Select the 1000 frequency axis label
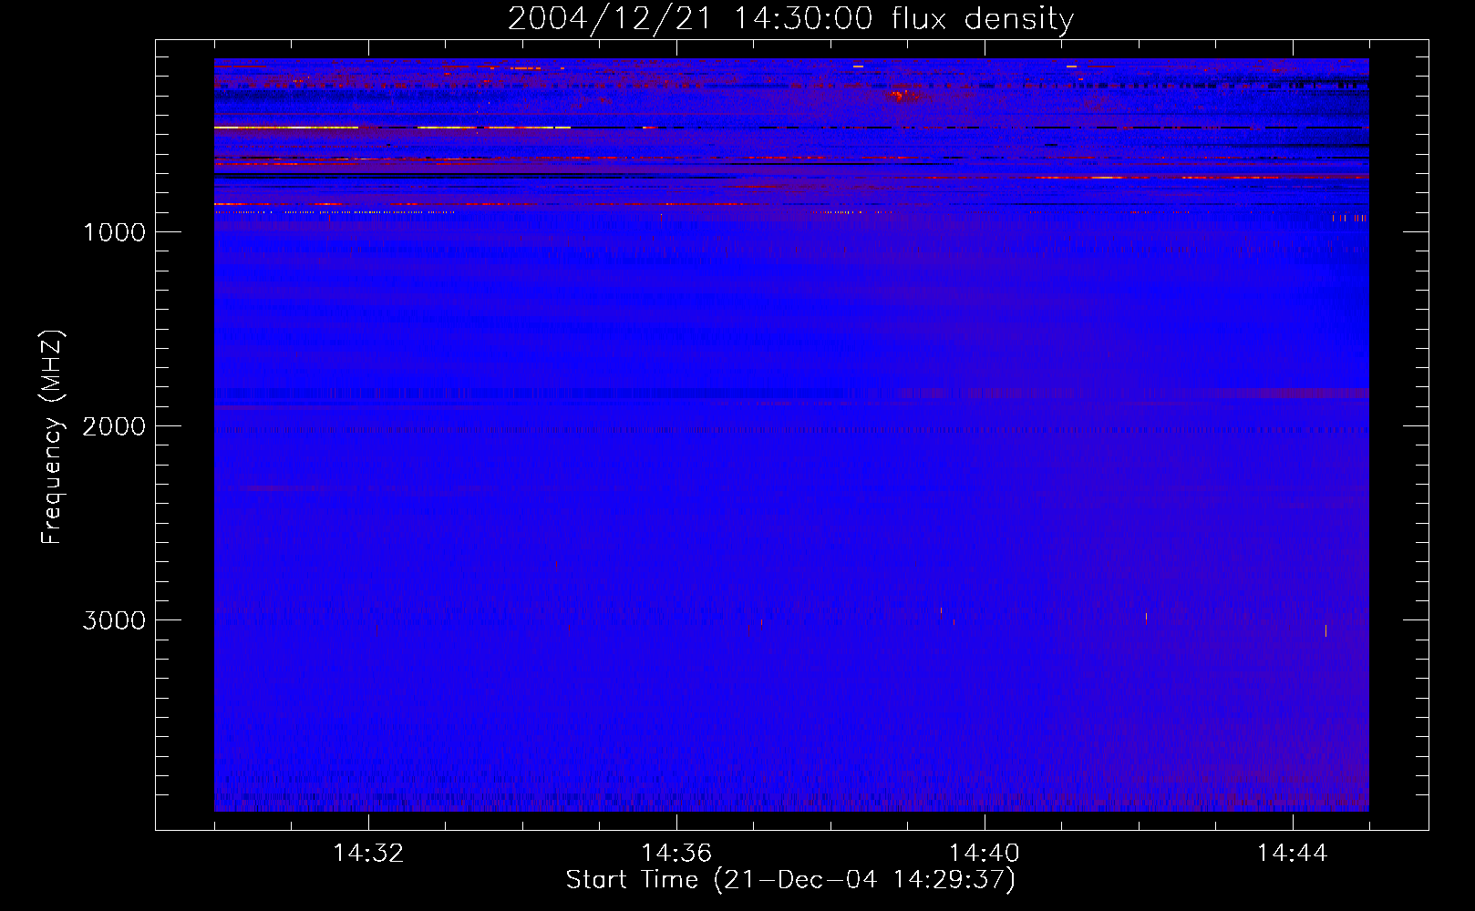Image resolution: width=1475 pixels, height=911 pixels. (114, 232)
